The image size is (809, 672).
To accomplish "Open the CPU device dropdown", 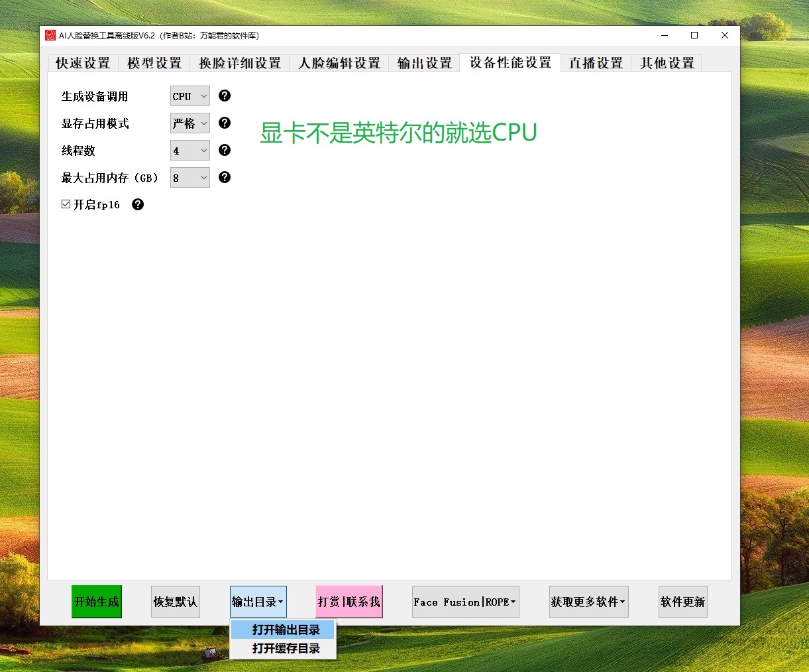I will pyautogui.click(x=190, y=96).
